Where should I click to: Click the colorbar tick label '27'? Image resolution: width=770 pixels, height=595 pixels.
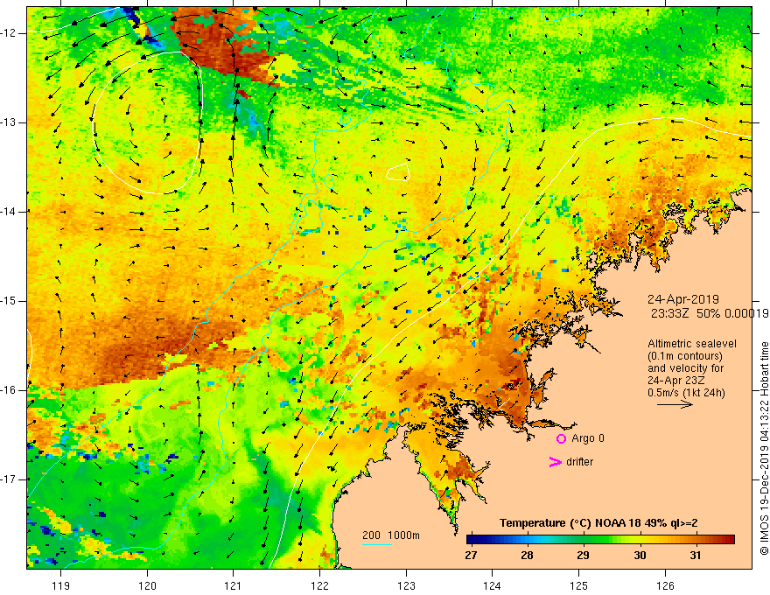click(471, 556)
